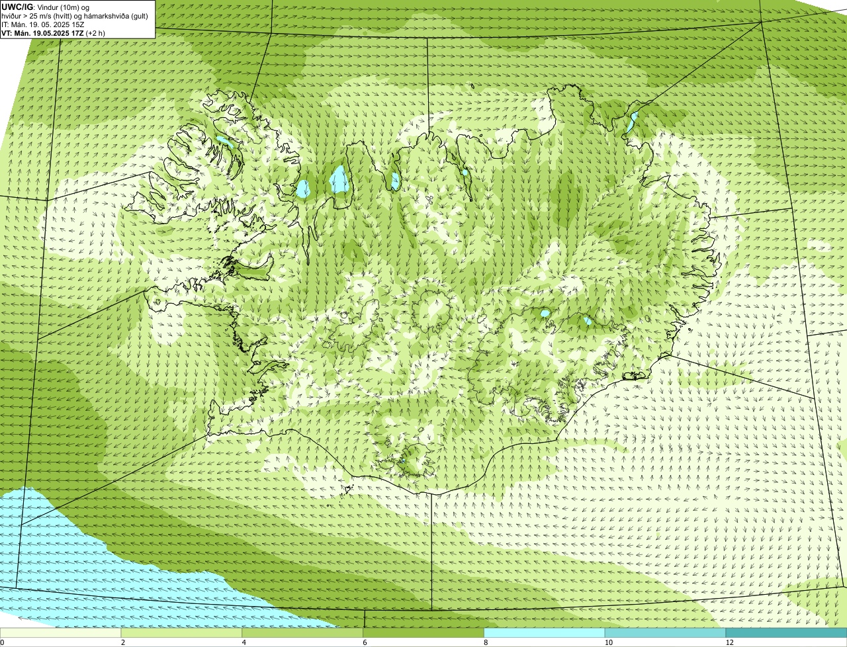The width and height of the screenshot is (847, 647).
Task: Click the scale label '8'
Action: click(x=486, y=642)
